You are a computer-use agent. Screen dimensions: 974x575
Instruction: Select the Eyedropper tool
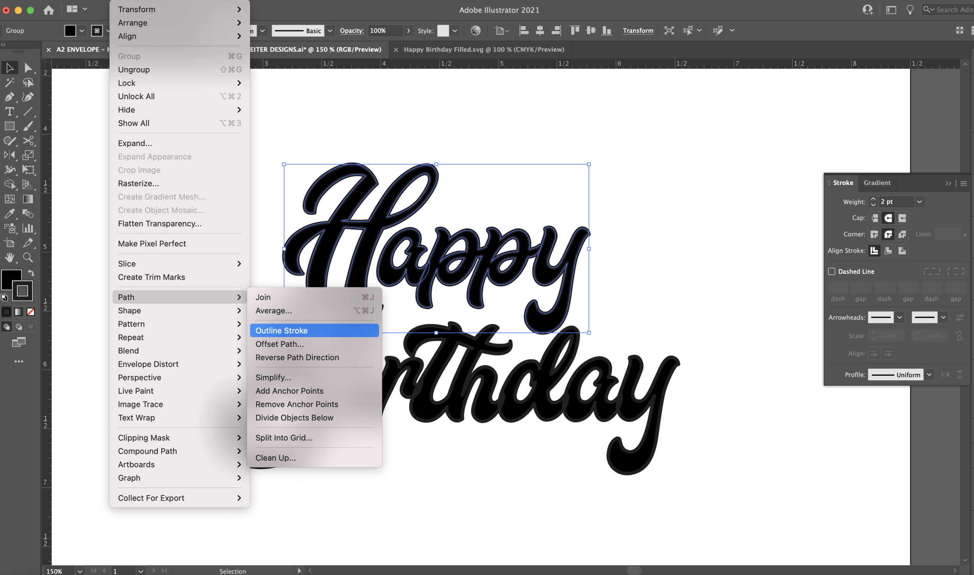coord(9,213)
